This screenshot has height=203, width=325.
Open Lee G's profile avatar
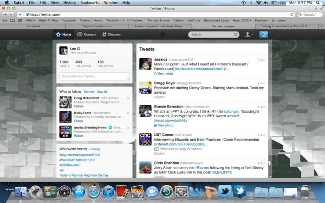tap(64, 51)
